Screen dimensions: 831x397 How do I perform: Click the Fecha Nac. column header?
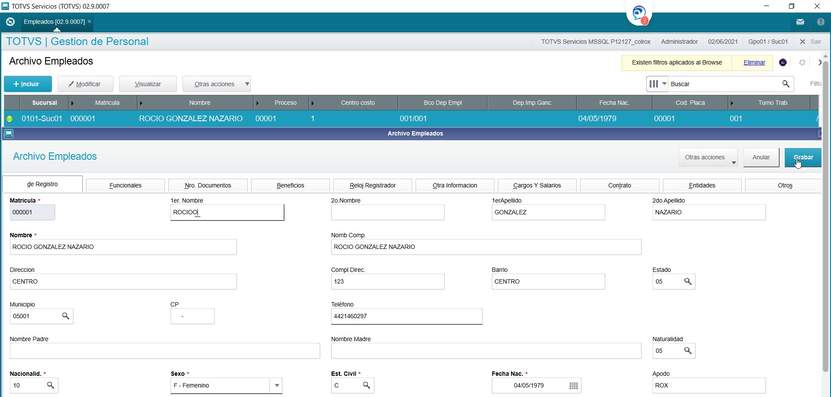tap(614, 103)
